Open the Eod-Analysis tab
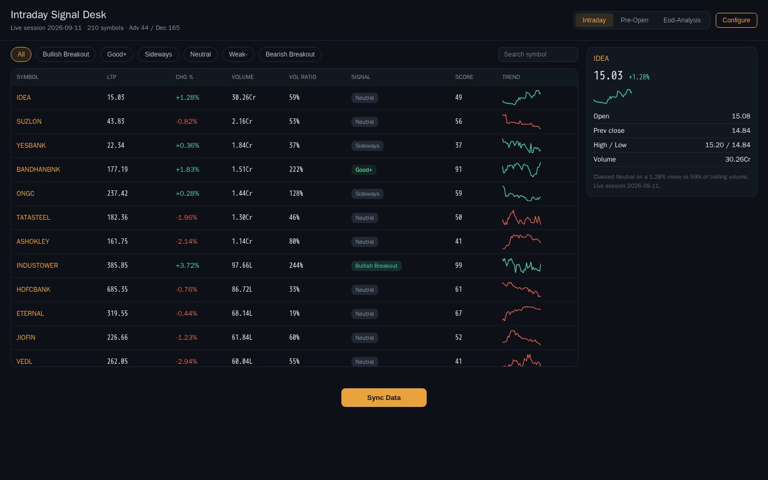 tap(682, 20)
